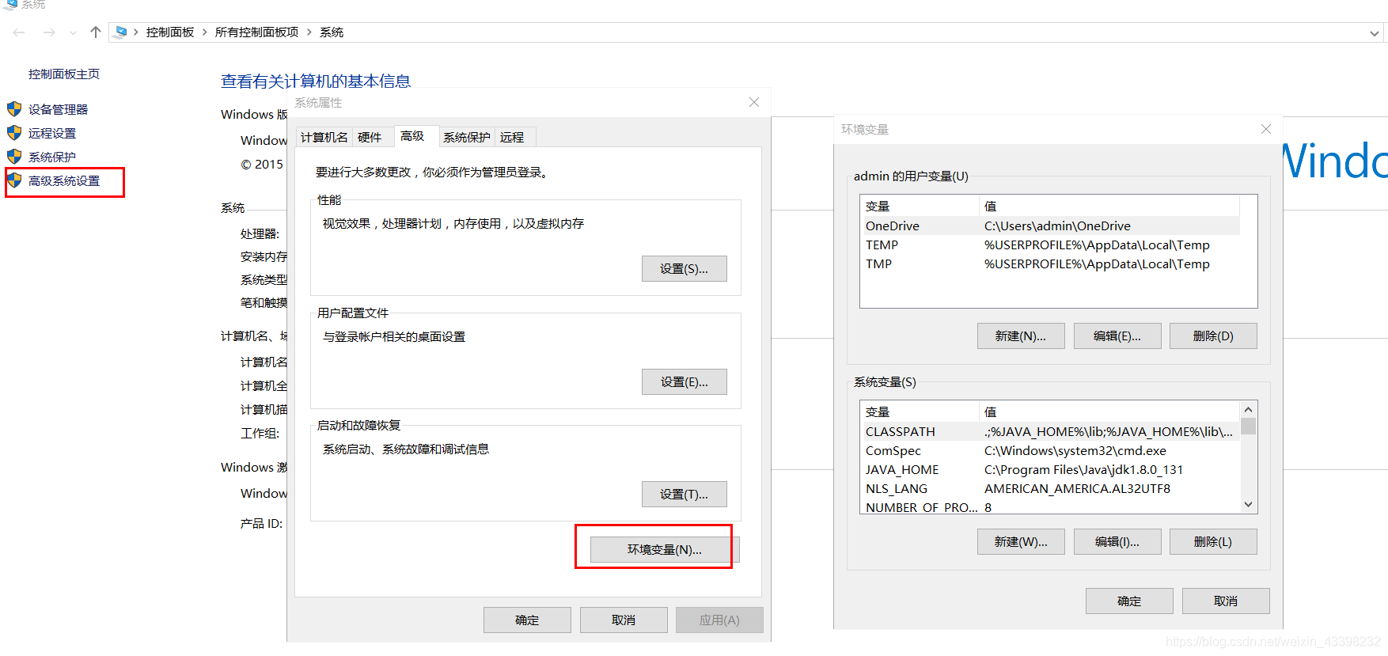Go forward with the right arrow
The image size is (1388, 656).
pos(49,32)
